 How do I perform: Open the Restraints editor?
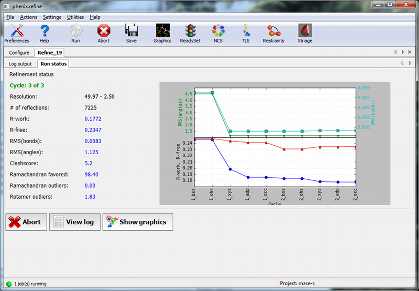(x=273, y=33)
